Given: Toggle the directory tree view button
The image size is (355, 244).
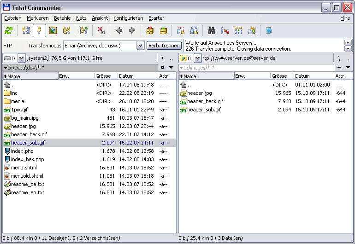Looking at the screenshot, I should point(66,31).
